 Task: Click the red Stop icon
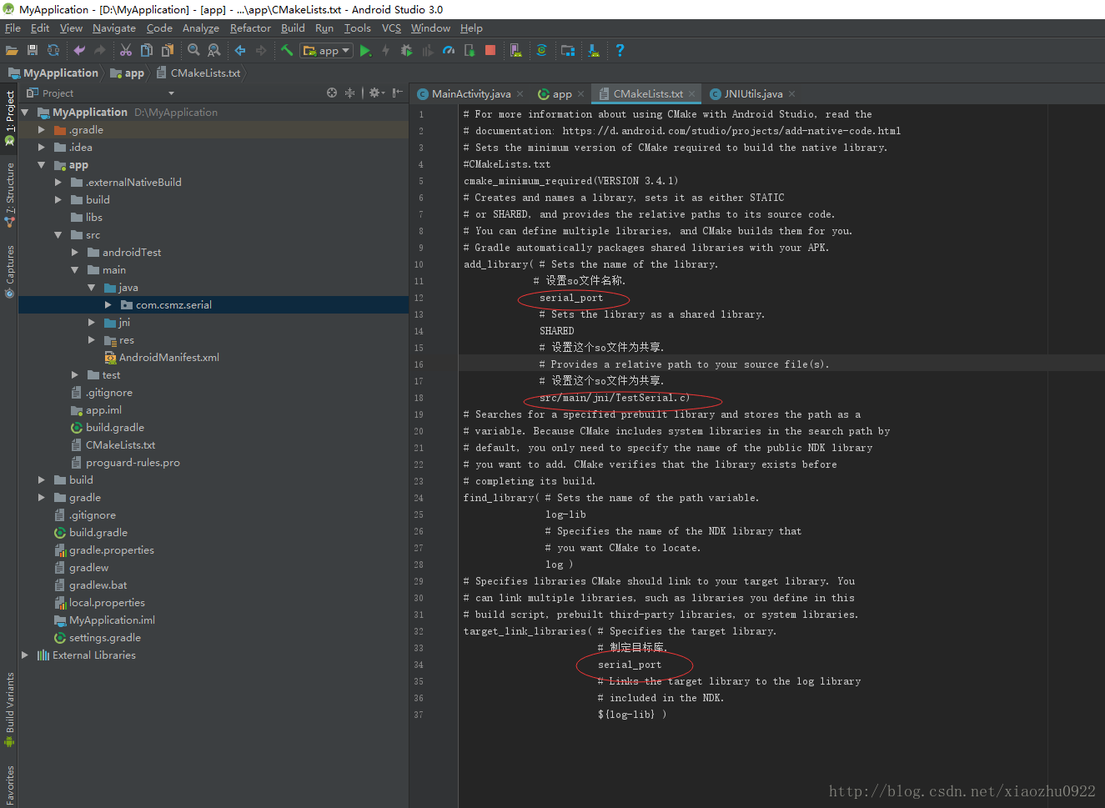click(490, 51)
